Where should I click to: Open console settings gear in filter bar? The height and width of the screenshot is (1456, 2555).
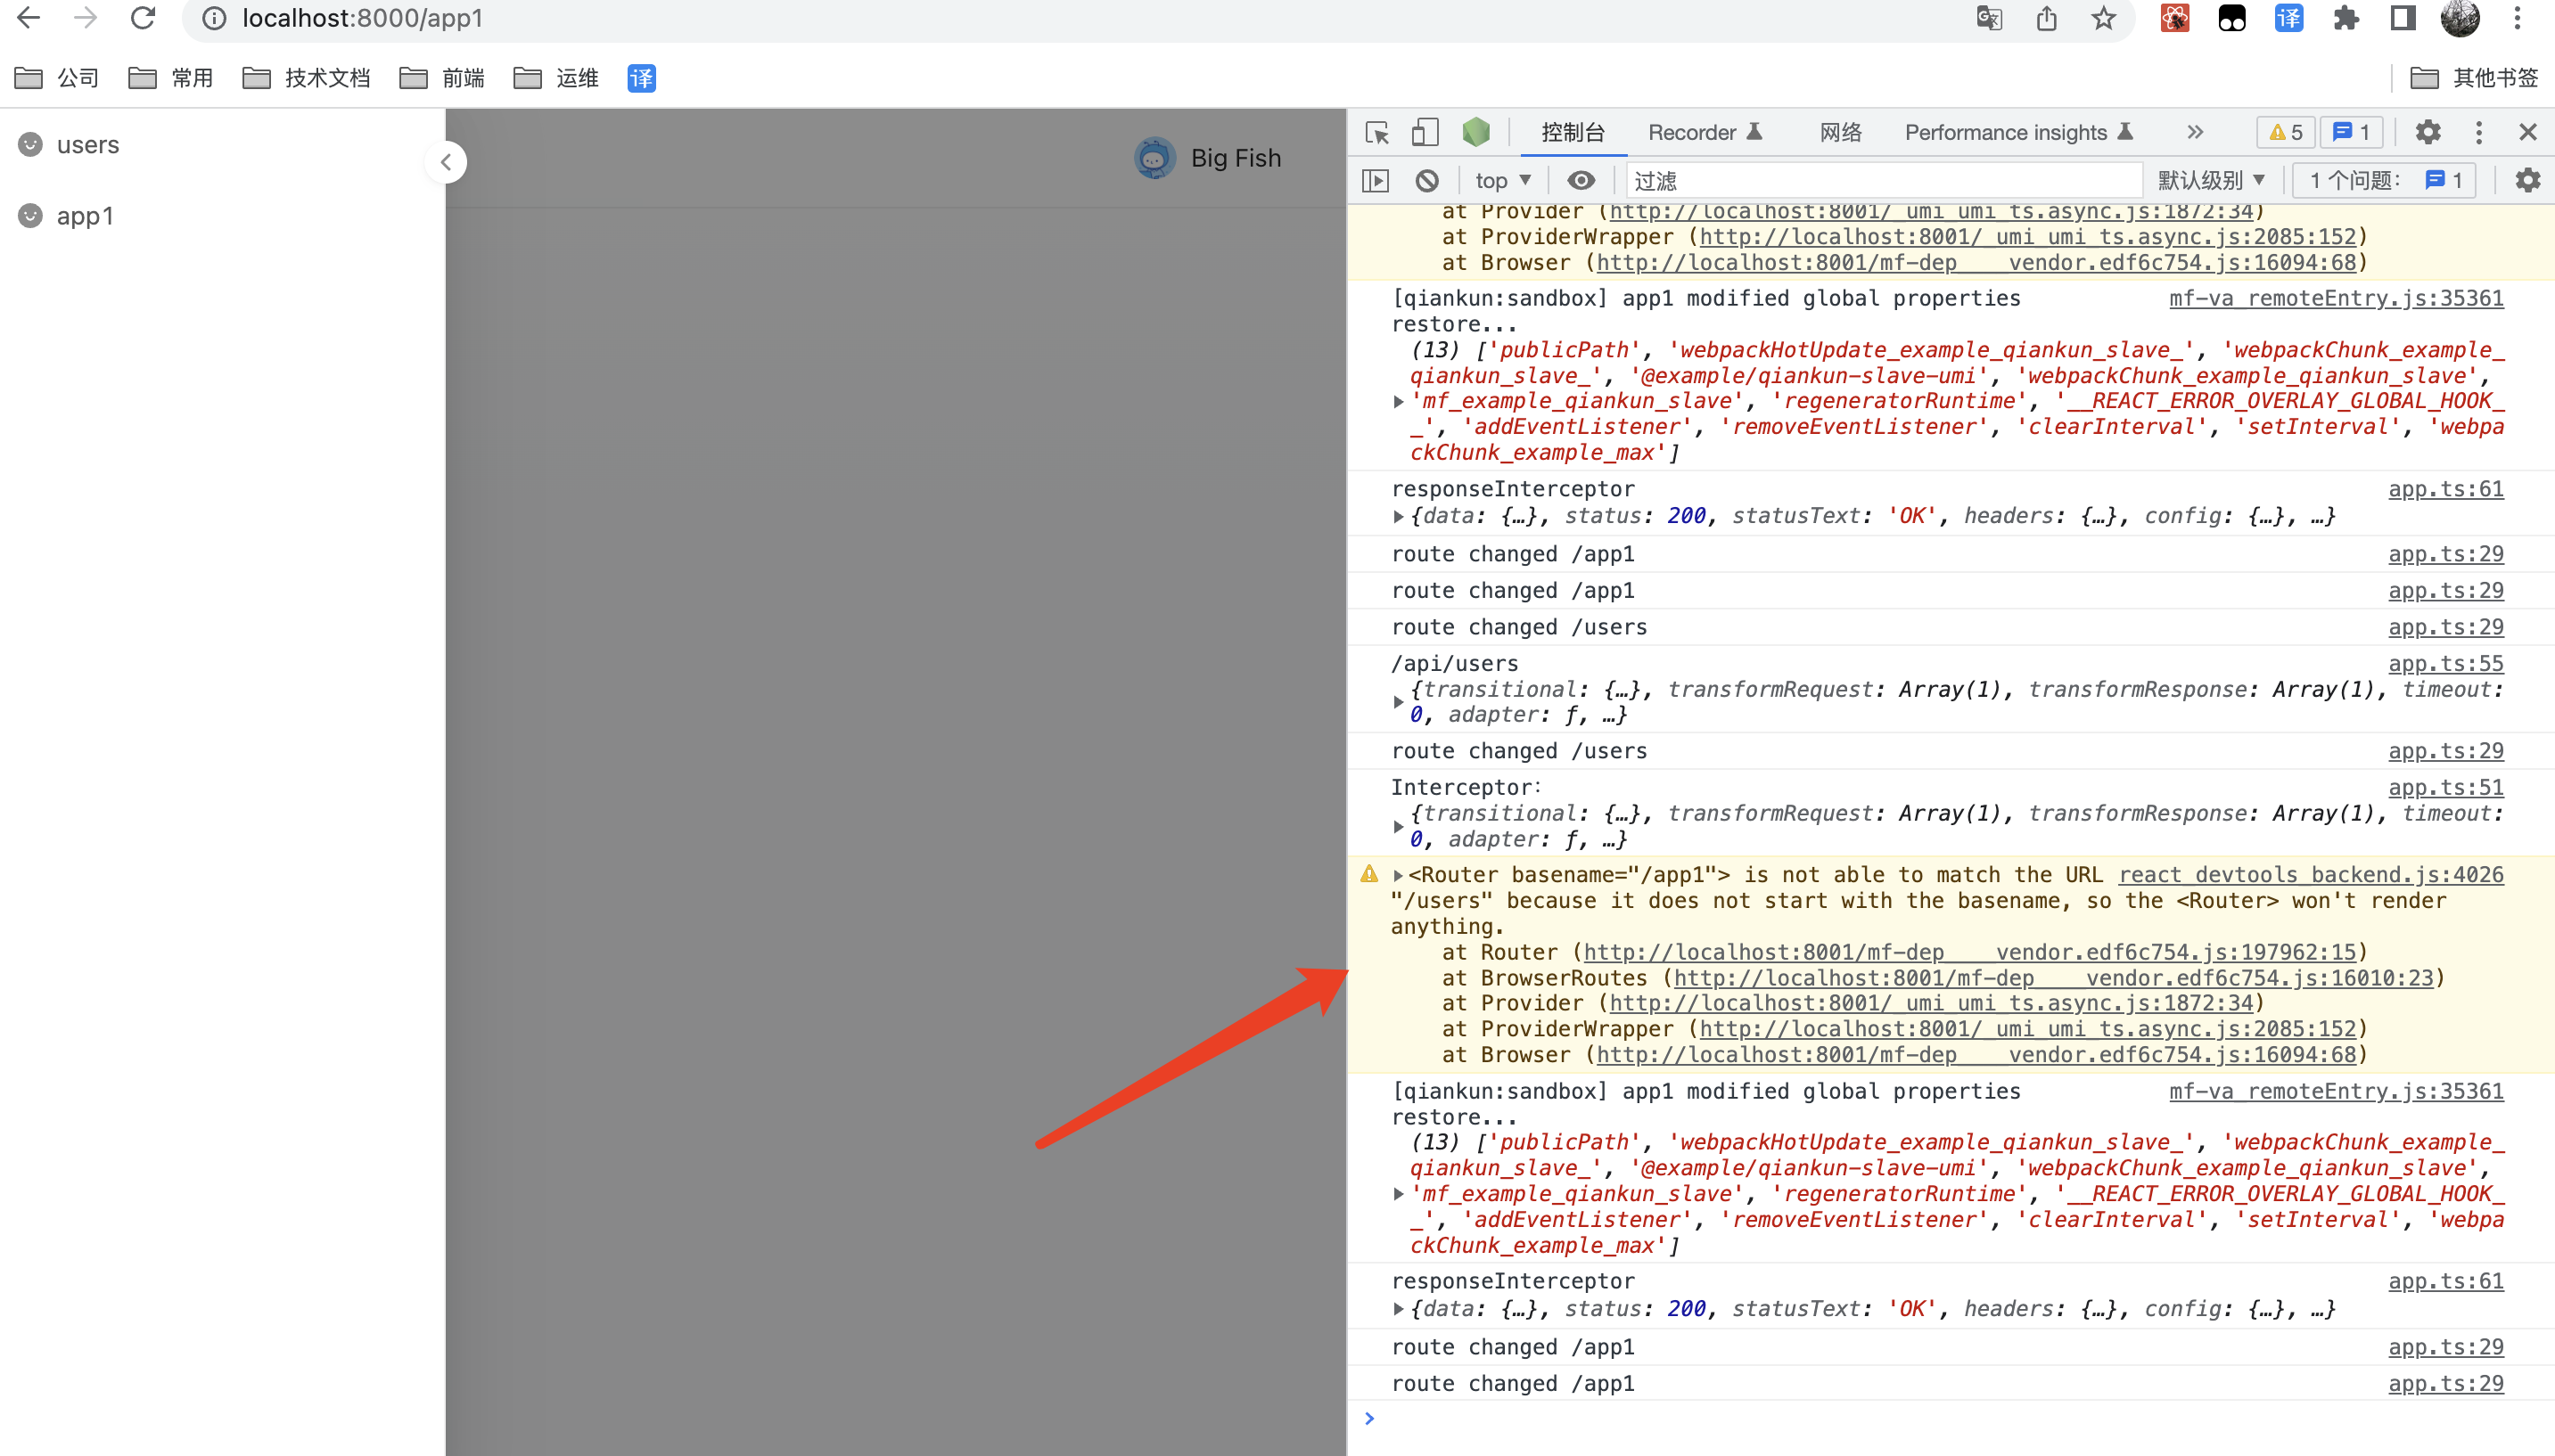point(2527,180)
